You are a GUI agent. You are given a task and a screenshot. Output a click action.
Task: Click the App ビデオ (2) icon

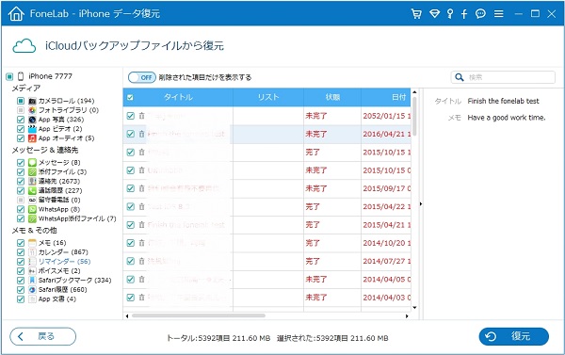point(32,129)
